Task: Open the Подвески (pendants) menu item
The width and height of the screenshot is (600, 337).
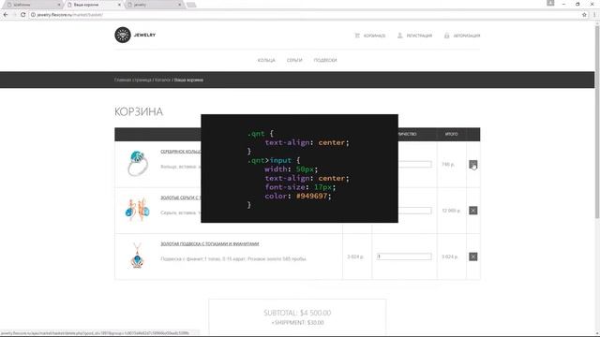Action: coord(325,60)
